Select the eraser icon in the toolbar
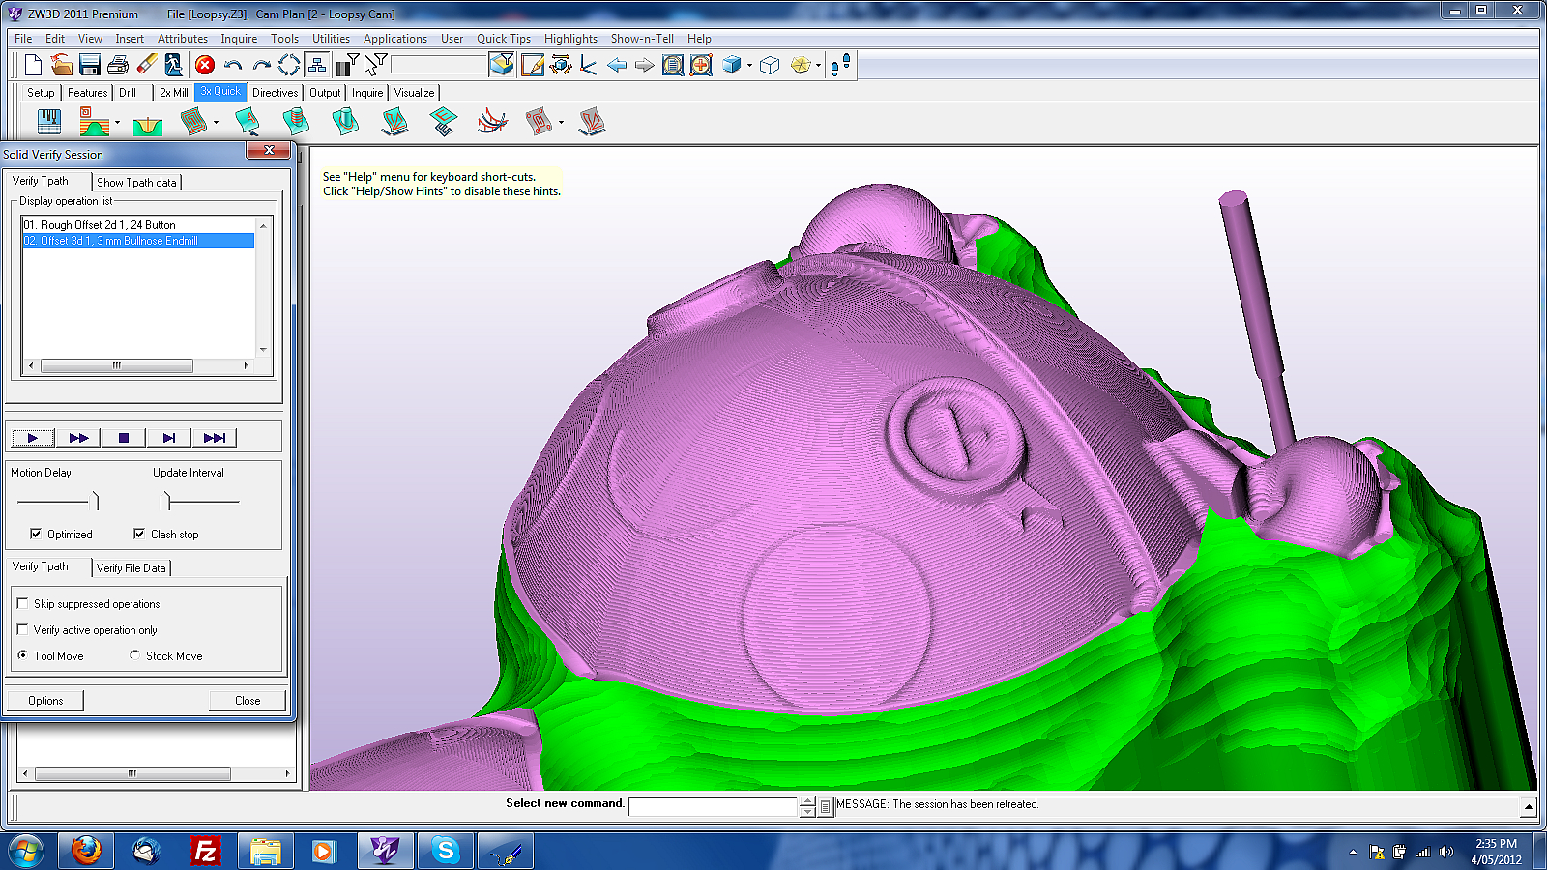The image size is (1547, 870). [146, 65]
